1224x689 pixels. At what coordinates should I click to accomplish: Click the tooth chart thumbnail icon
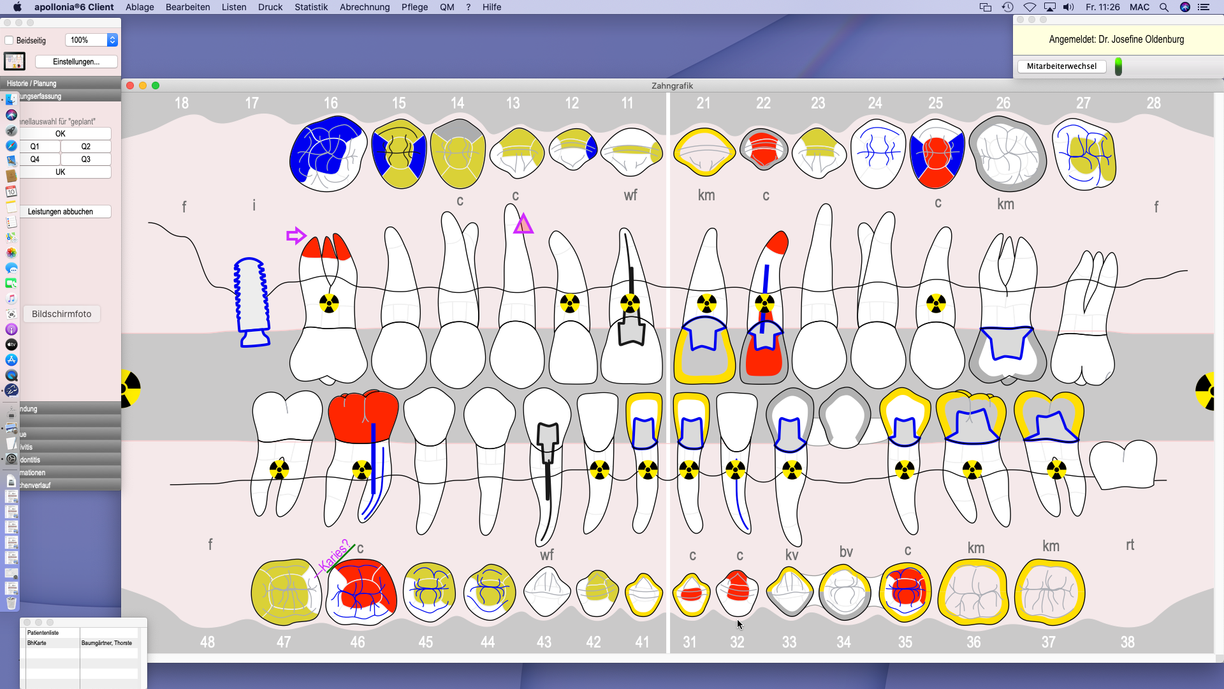click(x=14, y=61)
